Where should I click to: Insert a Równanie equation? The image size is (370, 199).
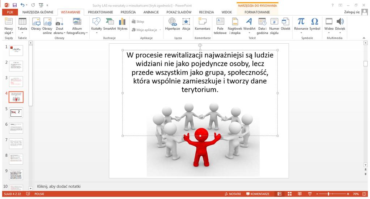pyautogui.click(x=301, y=26)
